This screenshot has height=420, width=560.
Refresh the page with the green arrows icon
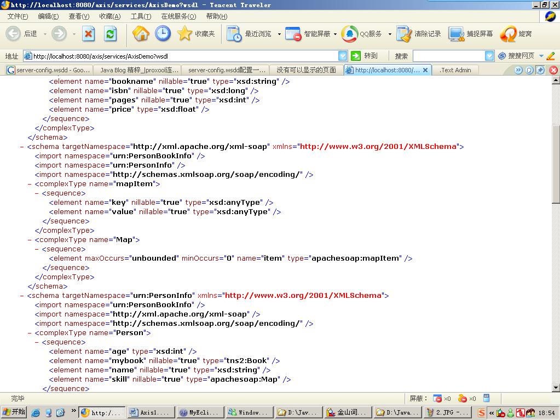click(111, 34)
